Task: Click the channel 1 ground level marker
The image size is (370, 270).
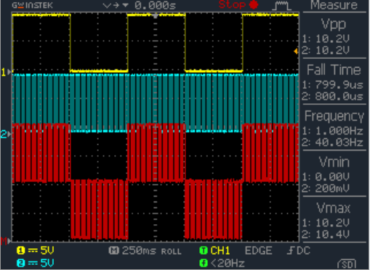Action: 6,72
